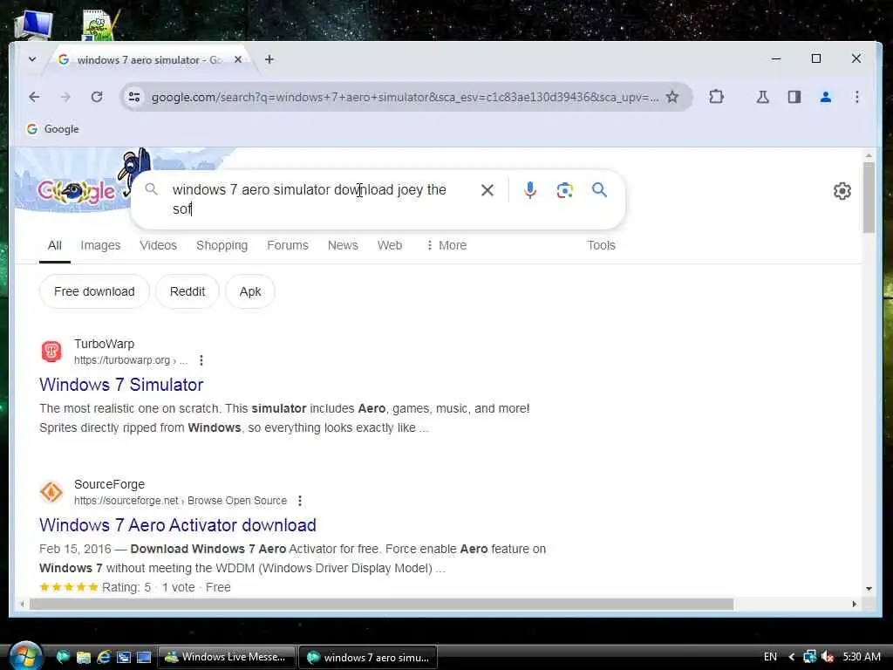Screen dimensions: 893x670
Task: Close the windows 7 aero simulator tab
Action: tap(238, 59)
